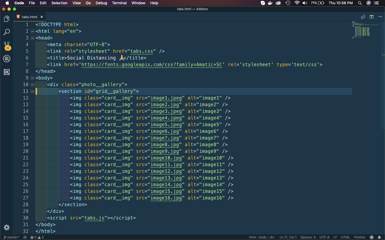Click the synchronize changes icon in status bar
385x240 pixels.
[x=25, y=237]
